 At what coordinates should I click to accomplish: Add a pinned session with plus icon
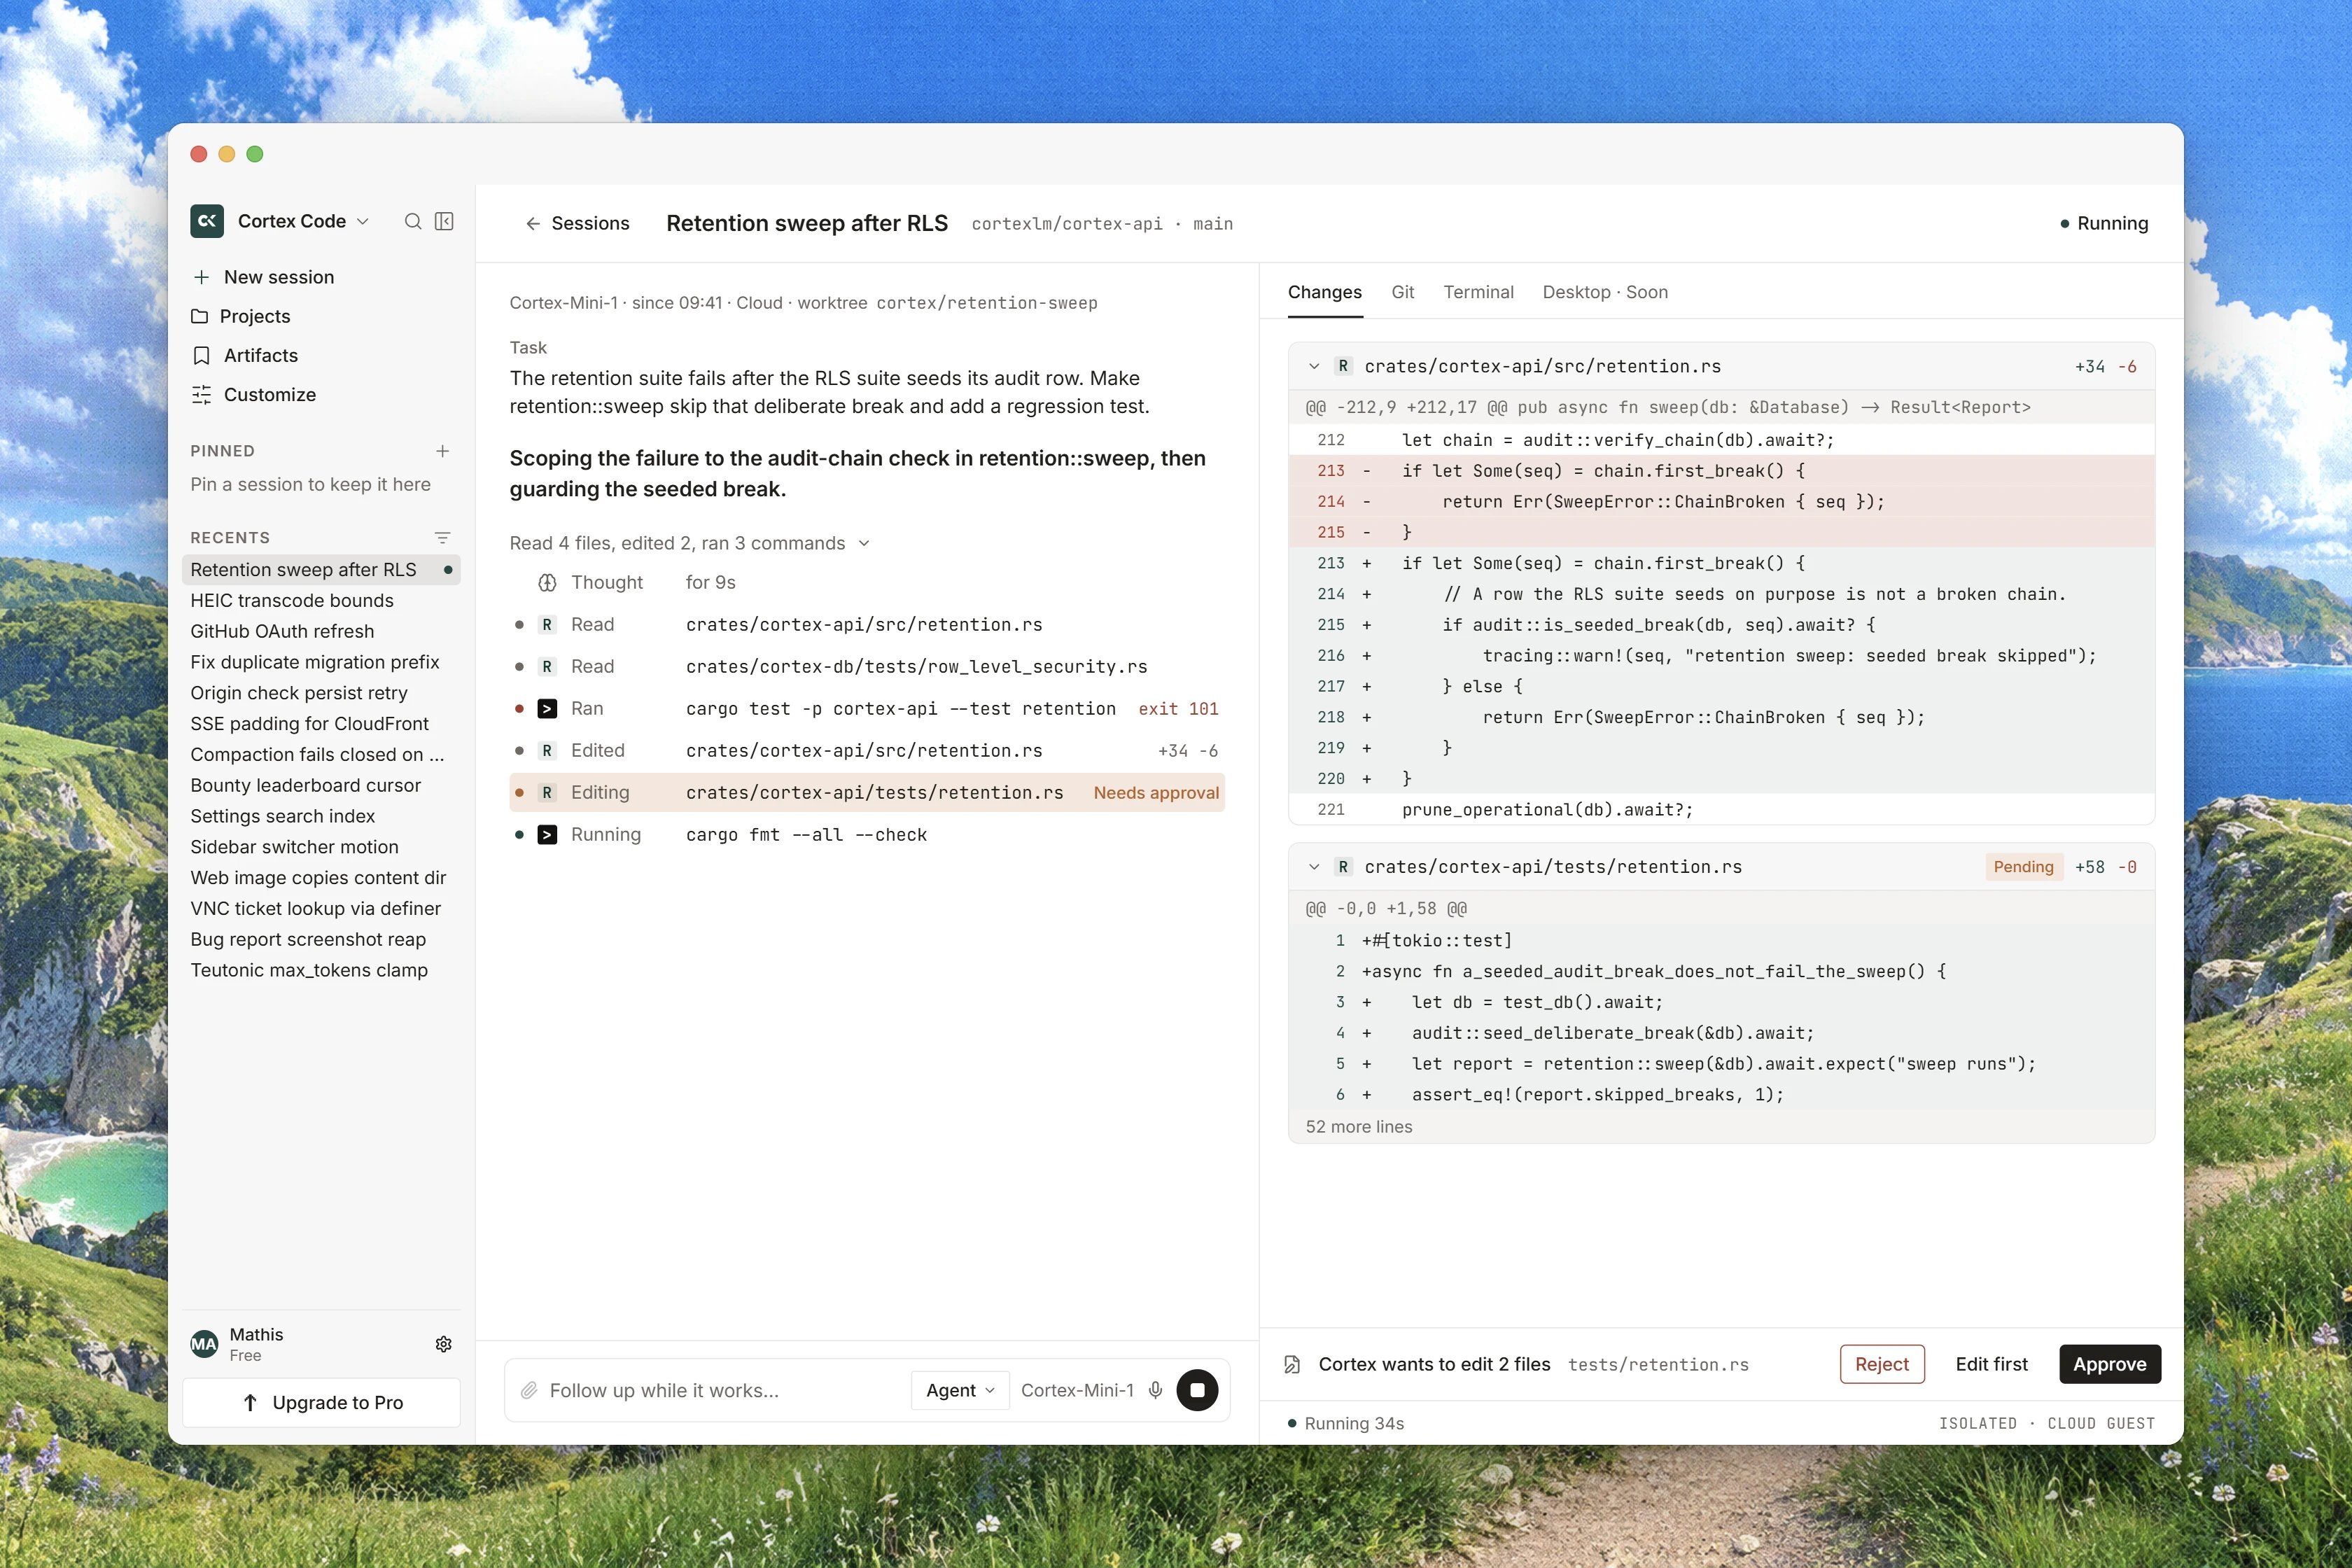click(x=442, y=451)
